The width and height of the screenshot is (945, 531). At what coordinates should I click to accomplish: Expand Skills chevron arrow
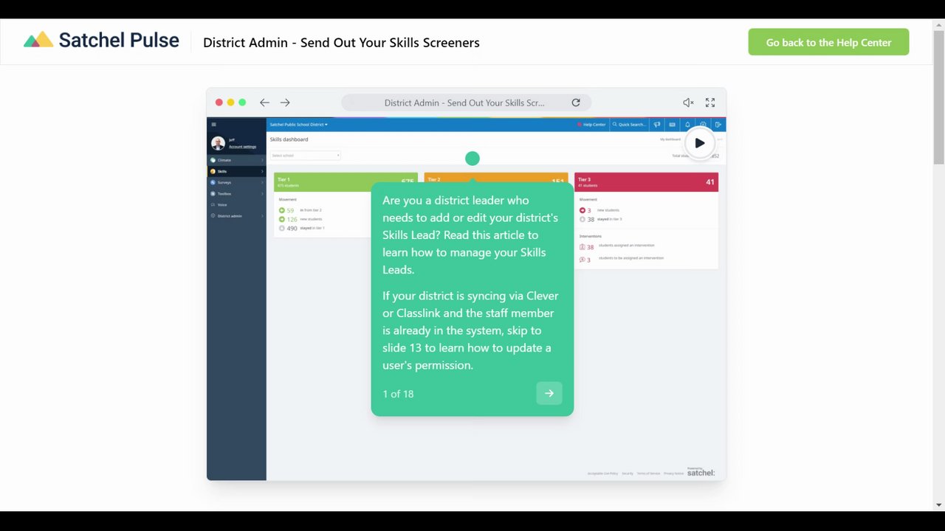(262, 171)
